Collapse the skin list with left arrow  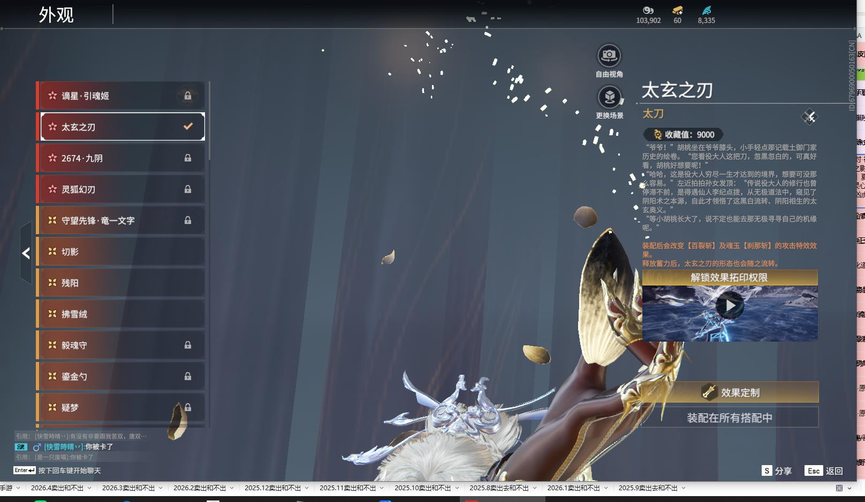(x=26, y=253)
